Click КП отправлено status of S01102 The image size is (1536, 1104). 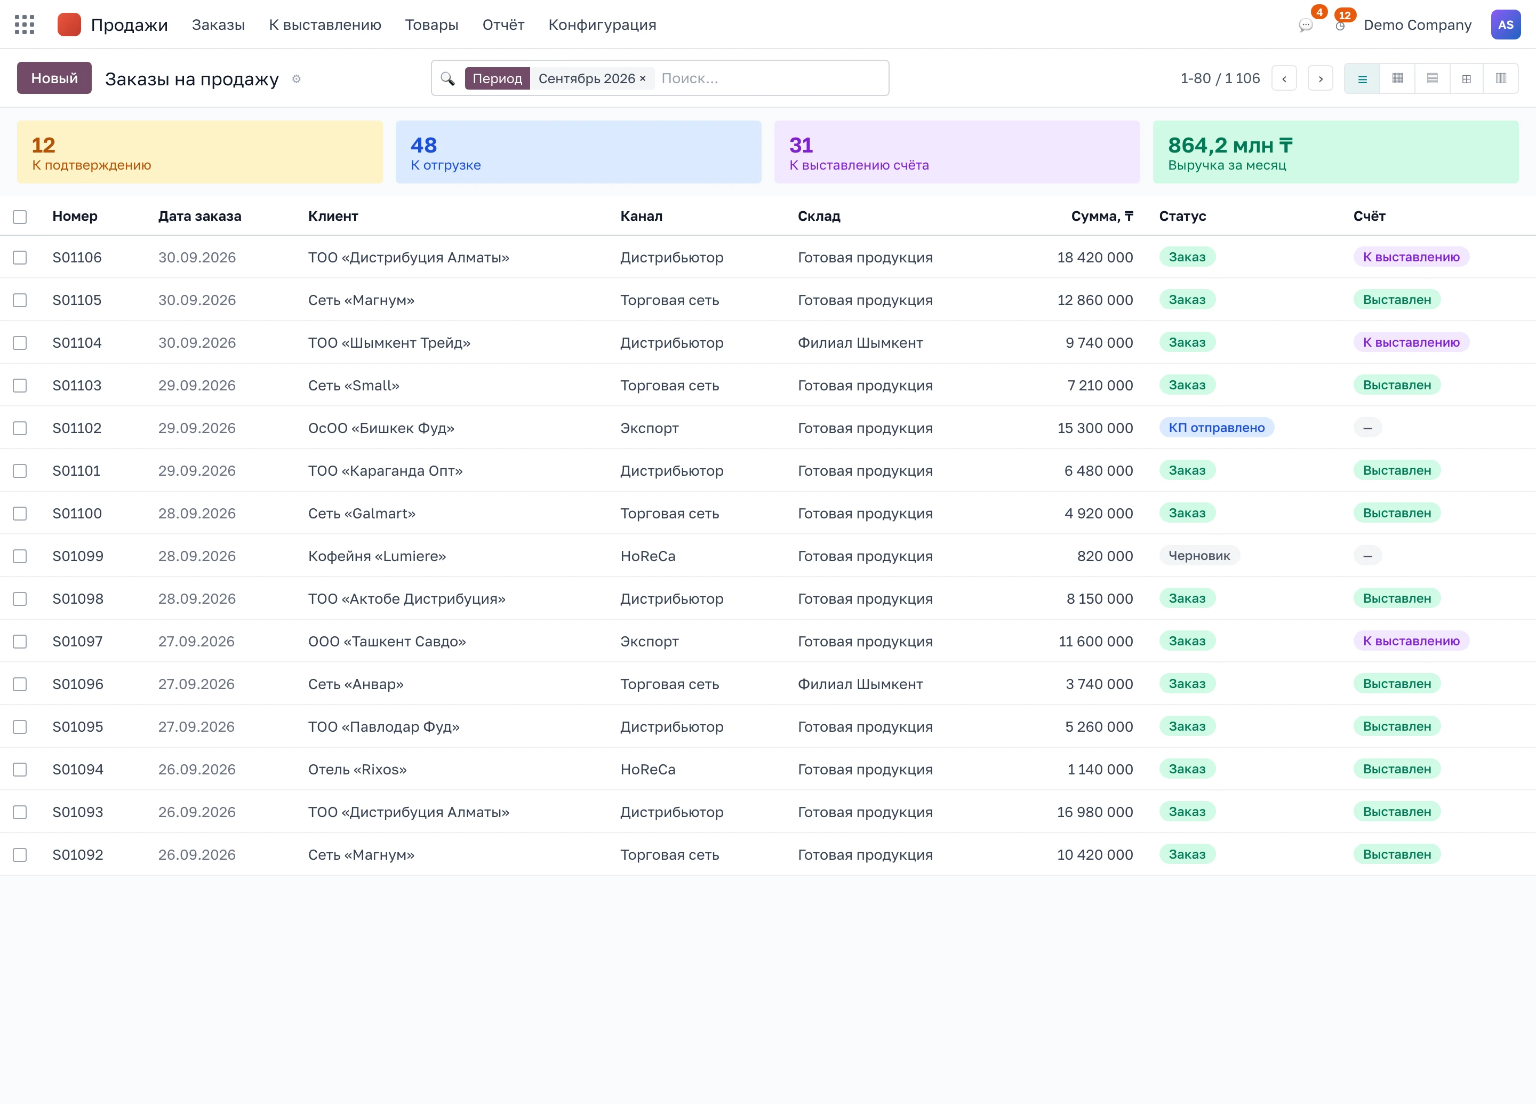[x=1217, y=428]
